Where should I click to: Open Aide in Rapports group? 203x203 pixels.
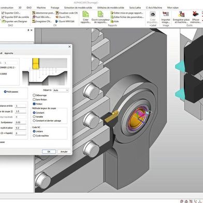[x=115, y=21]
